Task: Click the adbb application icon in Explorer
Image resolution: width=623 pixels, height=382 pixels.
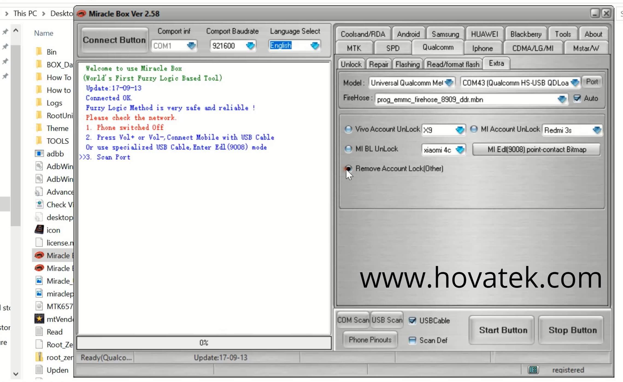Action: click(x=39, y=154)
